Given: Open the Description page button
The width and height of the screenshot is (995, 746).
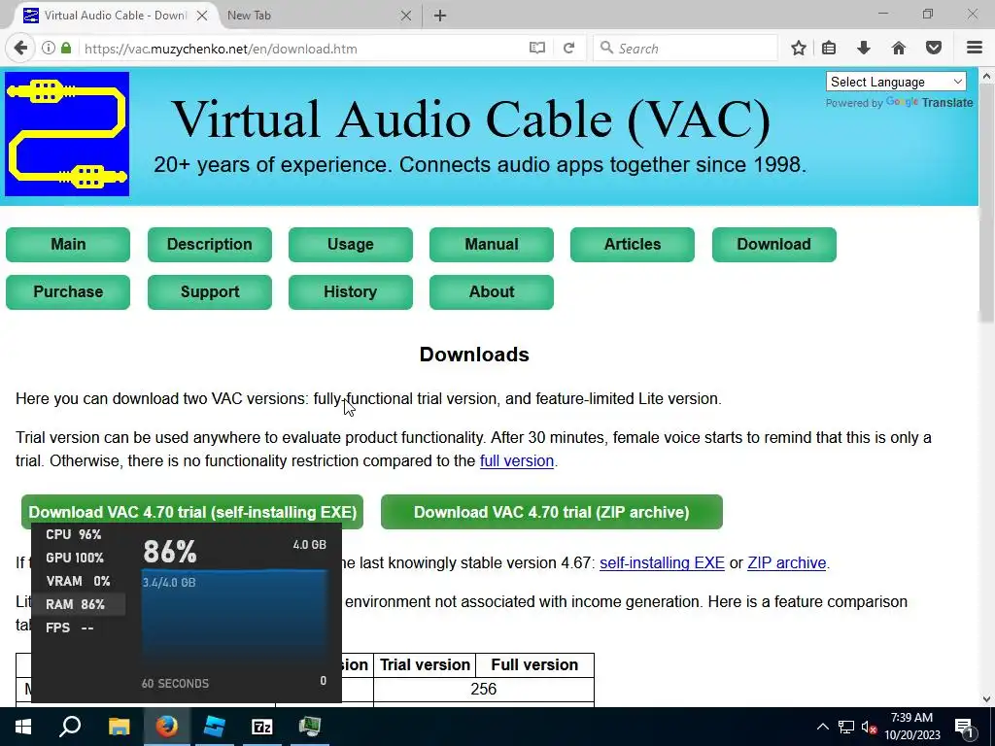Looking at the screenshot, I should (210, 244).
